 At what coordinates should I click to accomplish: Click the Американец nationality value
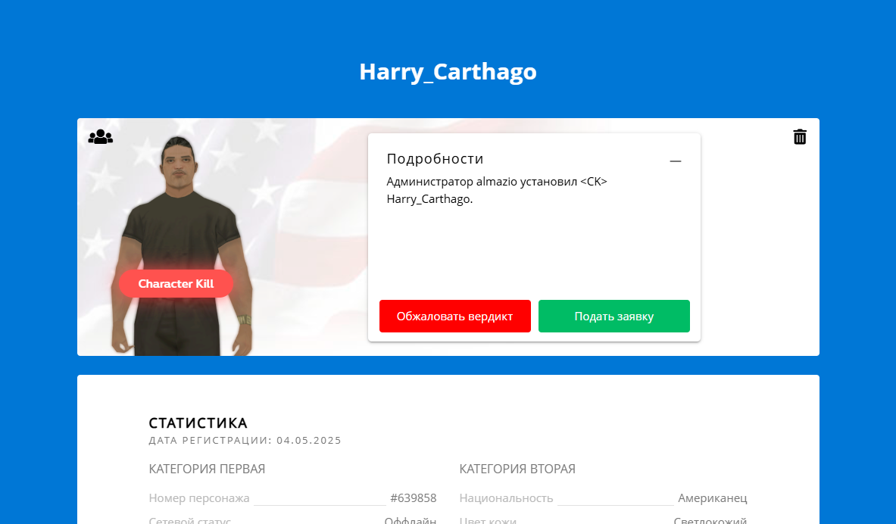(712, 498)
